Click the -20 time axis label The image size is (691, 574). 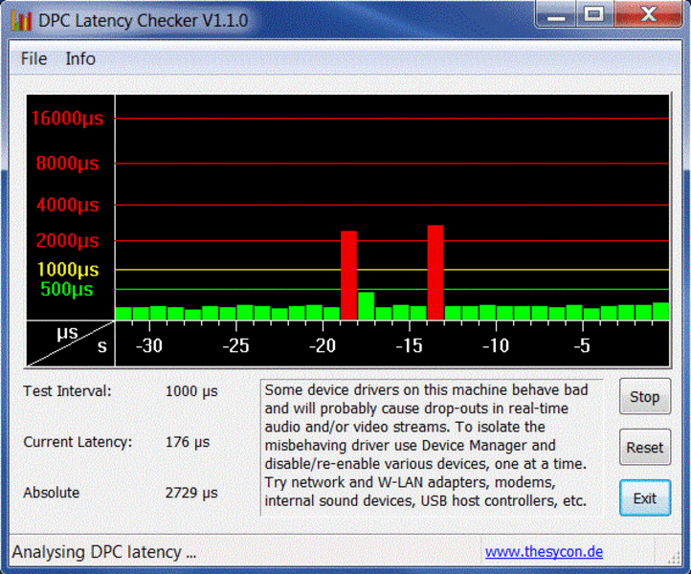tap(323, 345)
